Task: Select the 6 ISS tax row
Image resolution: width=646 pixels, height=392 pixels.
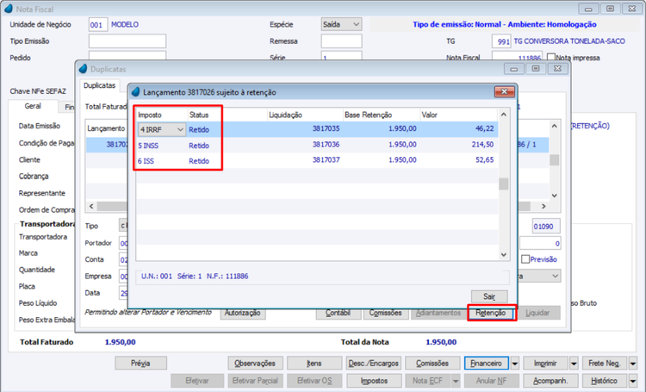Action: [316, 161]
